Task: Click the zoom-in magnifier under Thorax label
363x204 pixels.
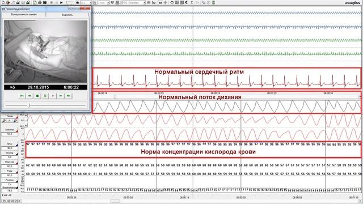Action: click(4, 121)
